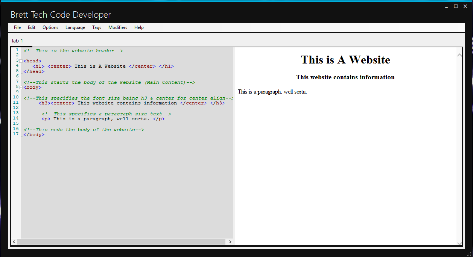Click the editor's right scroll arrow
The image size is (473, 257).
(230, 242)
